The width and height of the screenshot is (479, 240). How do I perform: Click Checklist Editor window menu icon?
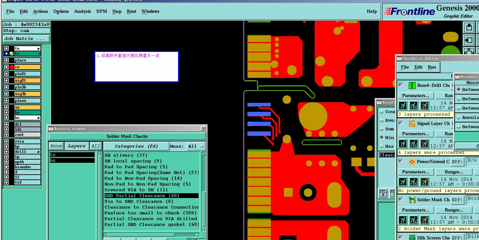coord(399,58)
